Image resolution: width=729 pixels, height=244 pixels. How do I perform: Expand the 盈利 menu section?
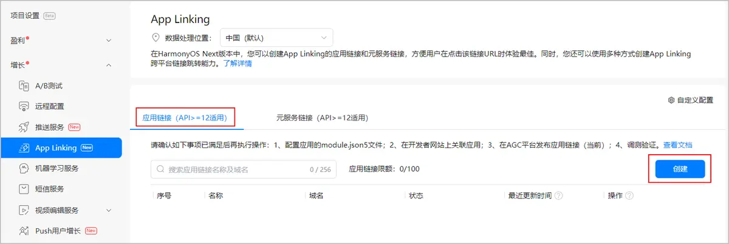click(109, 40)
